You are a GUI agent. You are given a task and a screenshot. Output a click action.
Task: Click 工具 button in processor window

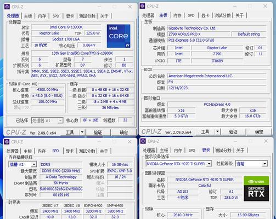pos(70,132)
